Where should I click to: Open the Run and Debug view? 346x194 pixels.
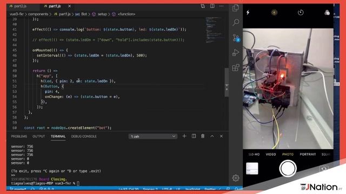click(236, 53)
